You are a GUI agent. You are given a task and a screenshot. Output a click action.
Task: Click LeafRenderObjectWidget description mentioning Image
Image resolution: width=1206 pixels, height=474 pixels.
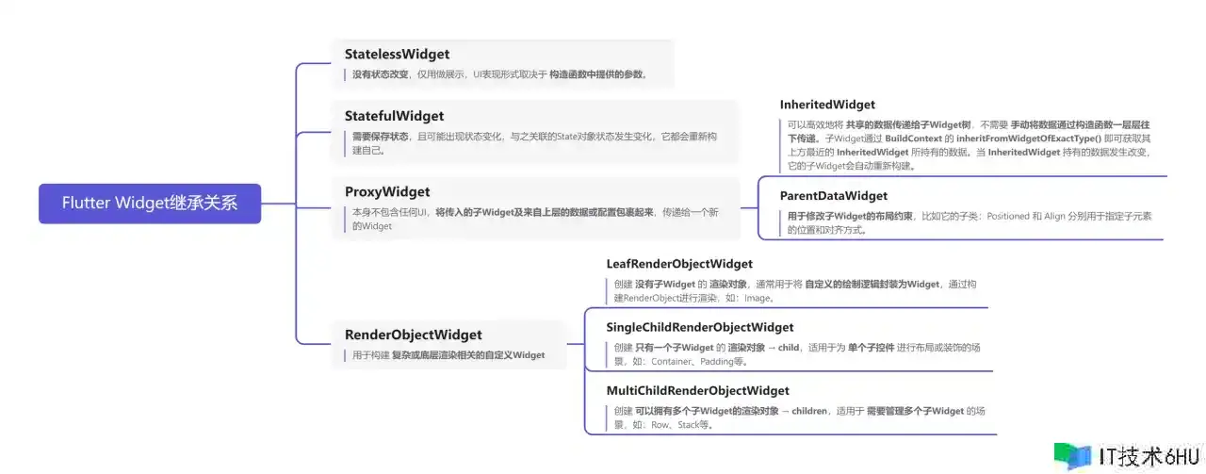point(795,290)
